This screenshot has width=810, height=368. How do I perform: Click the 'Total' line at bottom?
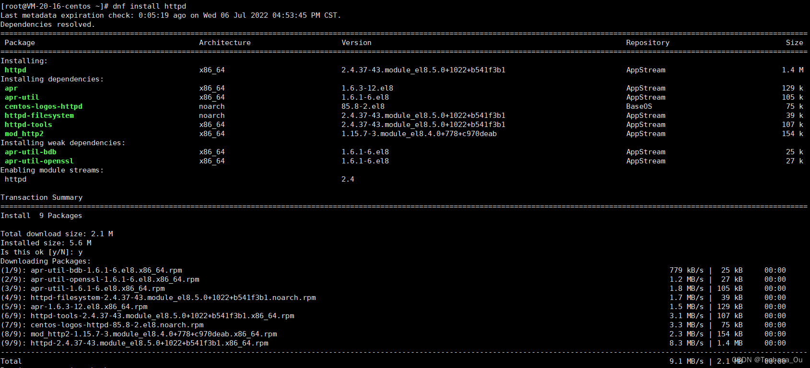pos(11,361)
